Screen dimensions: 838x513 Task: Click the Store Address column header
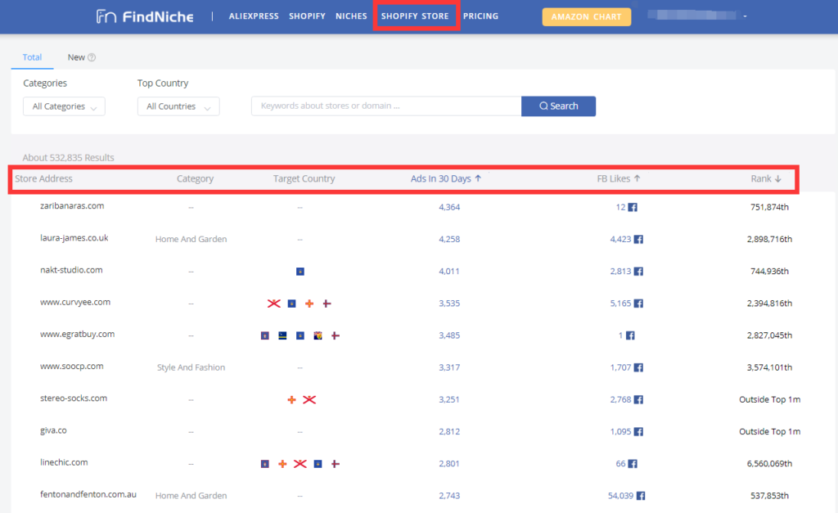point(43,178)
